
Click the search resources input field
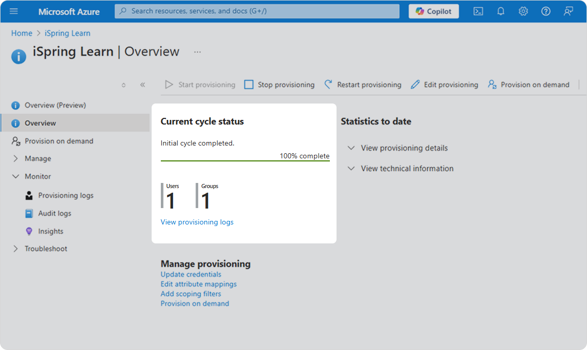[x=257, y=11]
